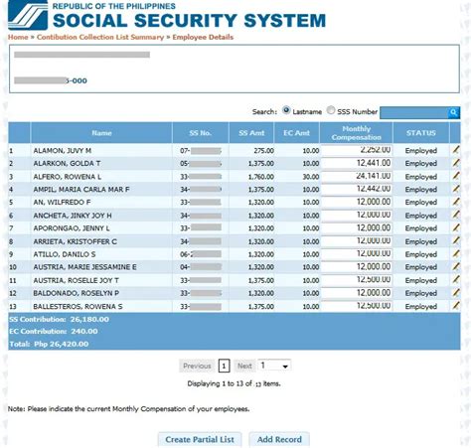Screen dimensions: 471x448
Task: Edit record pencil for ATILLO, DANILO S
Action: pyautogui.click(x=456, y=253)
